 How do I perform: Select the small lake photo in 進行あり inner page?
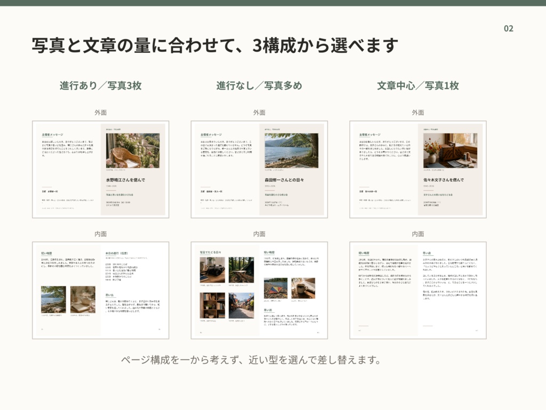pos(53,299)
